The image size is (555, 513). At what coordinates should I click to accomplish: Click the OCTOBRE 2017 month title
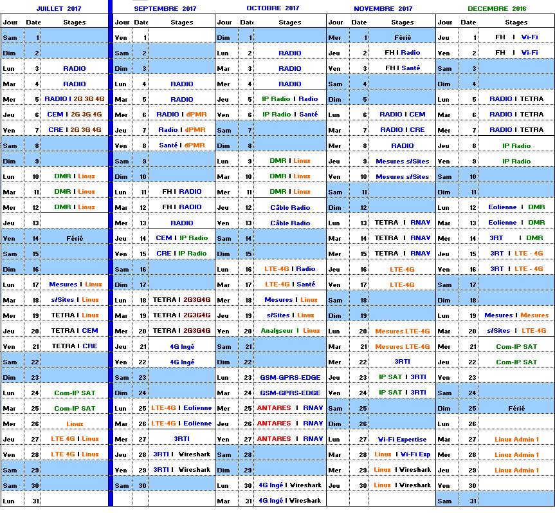(273, 8)
